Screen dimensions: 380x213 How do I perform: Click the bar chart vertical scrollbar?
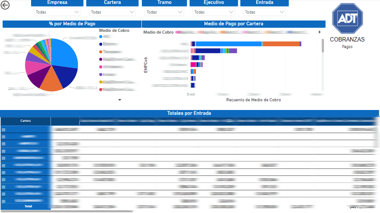tap(323, 46)
